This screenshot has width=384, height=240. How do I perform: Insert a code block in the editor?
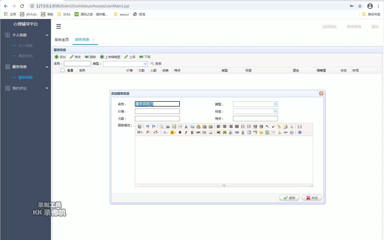pyautogui.click(x=180, y=127)
